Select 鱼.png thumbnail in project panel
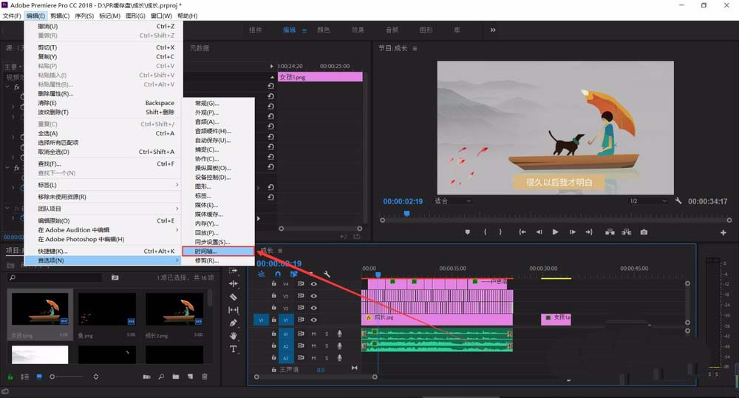The height and width of the screenshot is (398, 739). [x=107, y=309]
